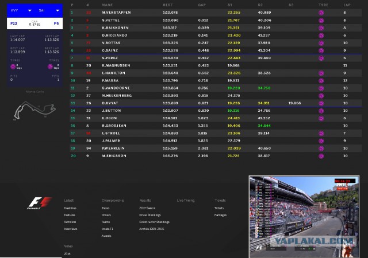Open the Live Timing footer heading

186,201
